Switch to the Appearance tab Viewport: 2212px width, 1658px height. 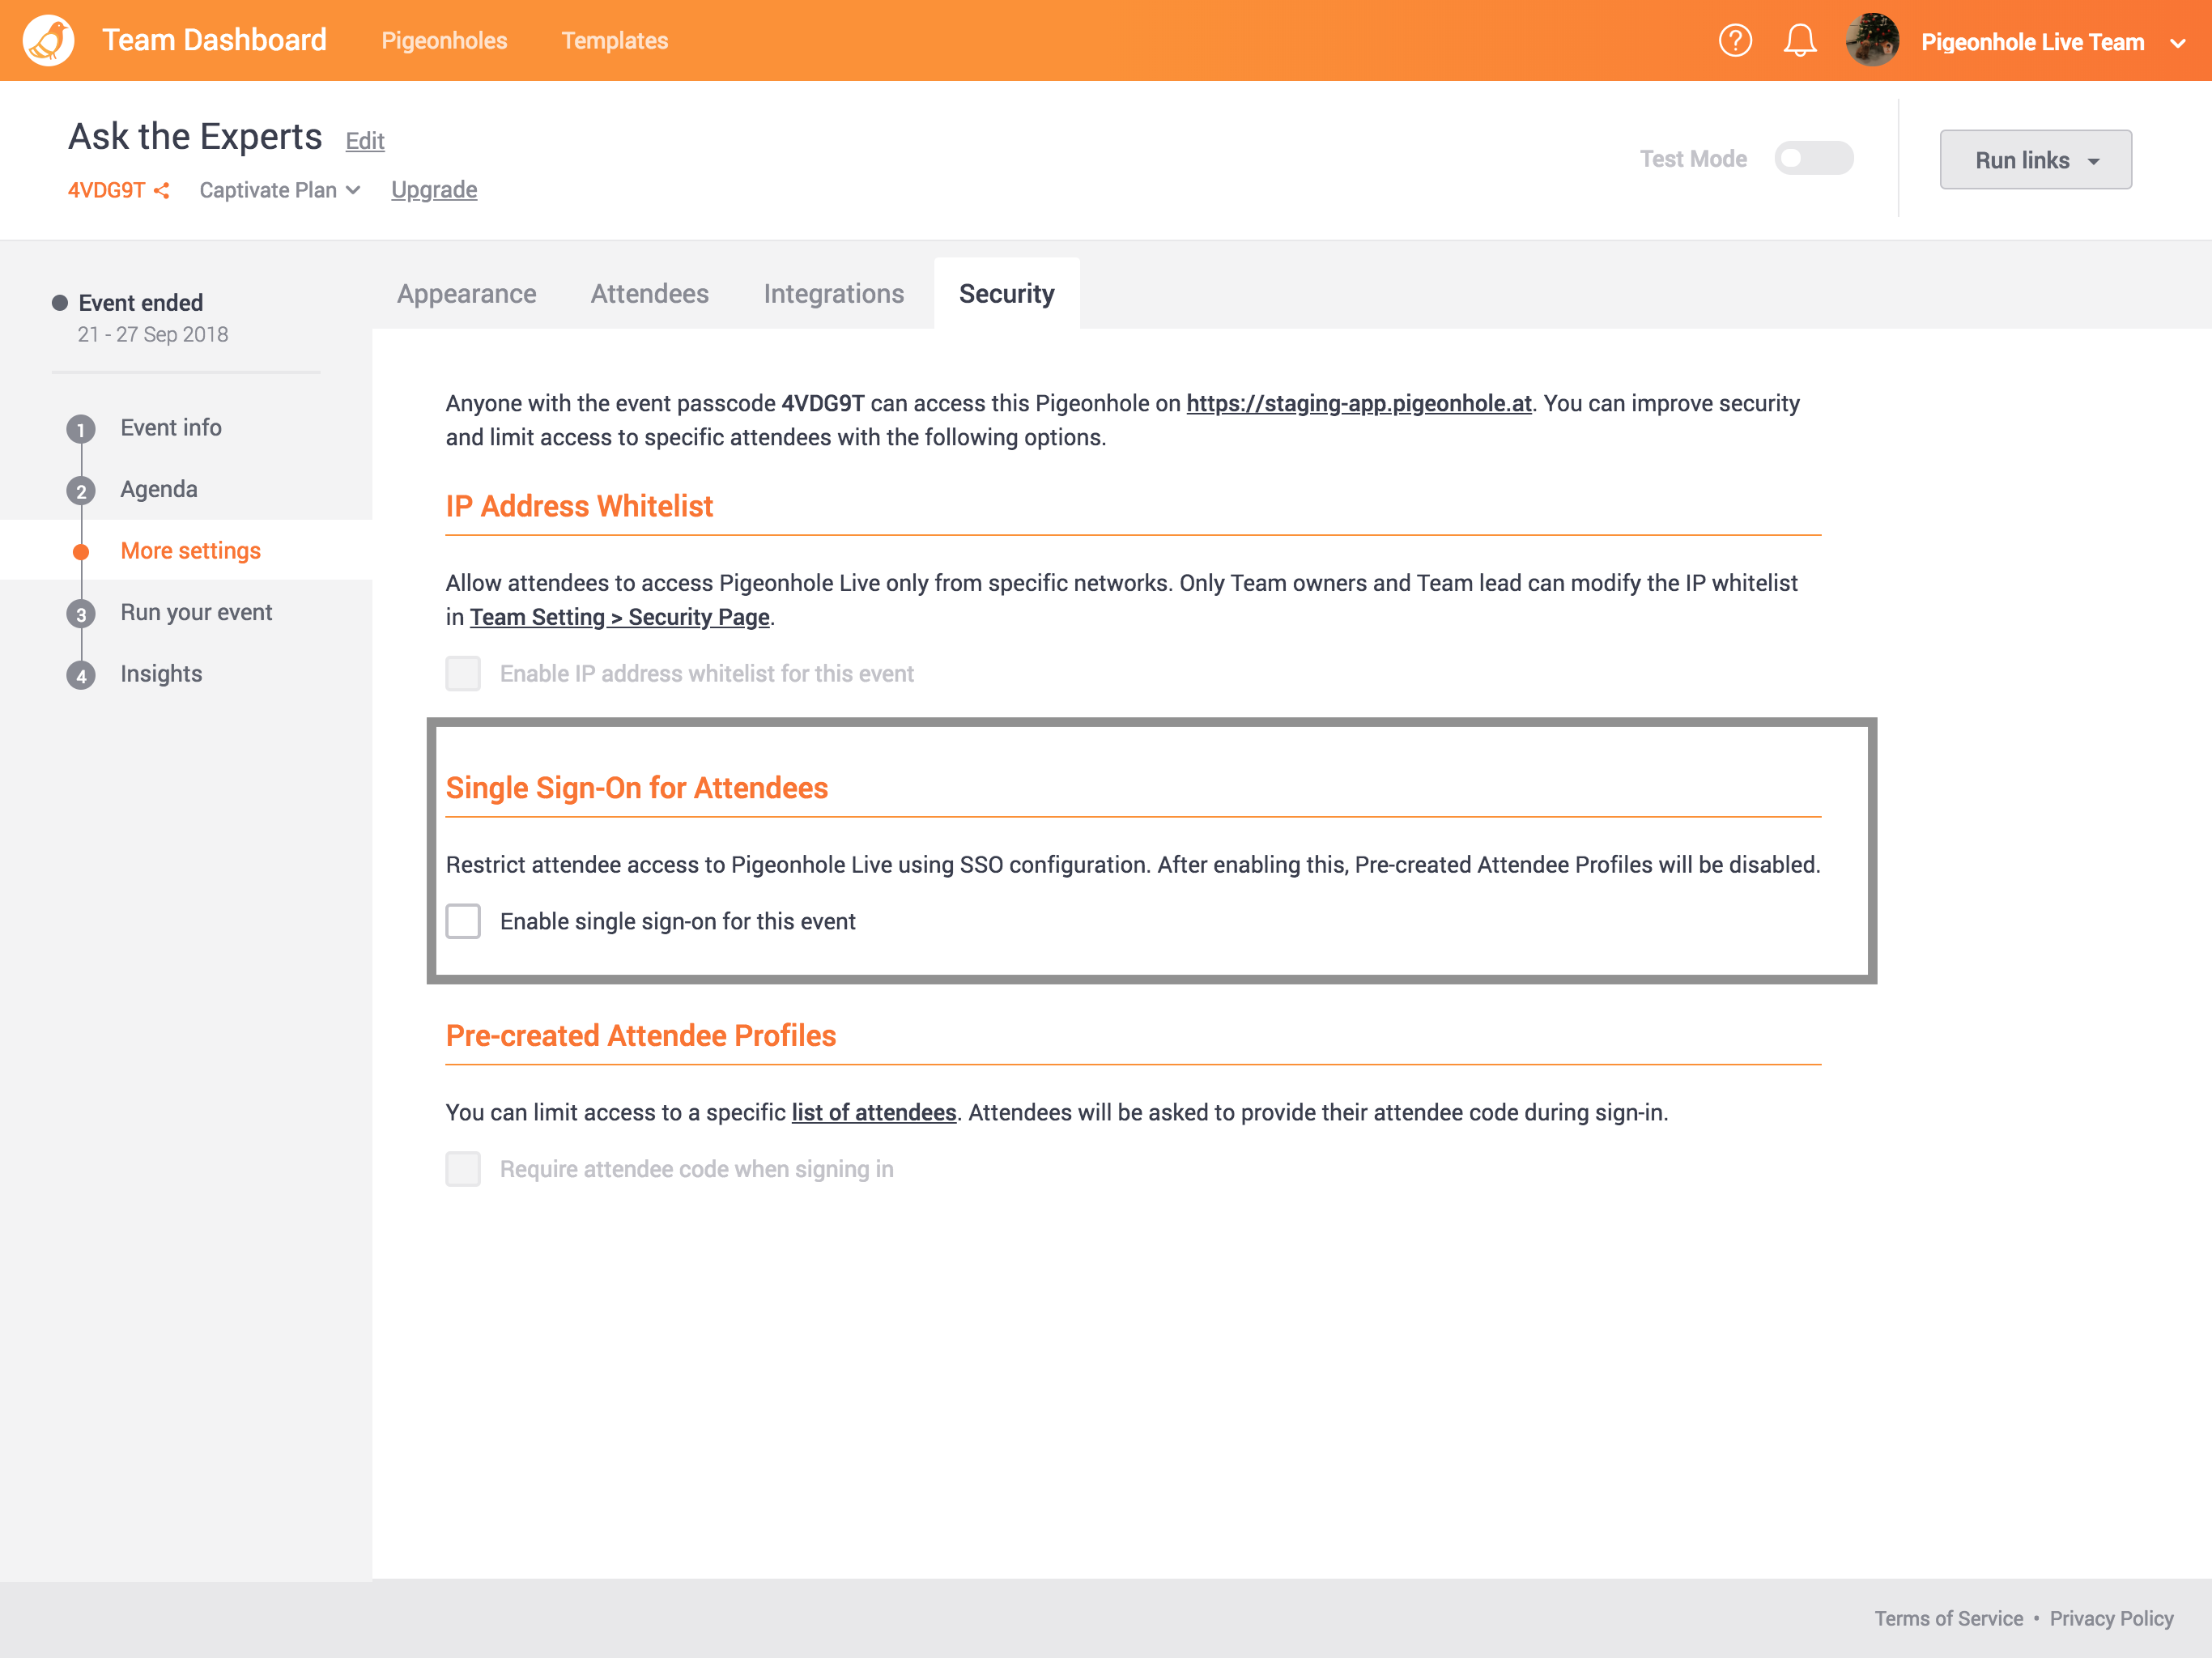467,294
